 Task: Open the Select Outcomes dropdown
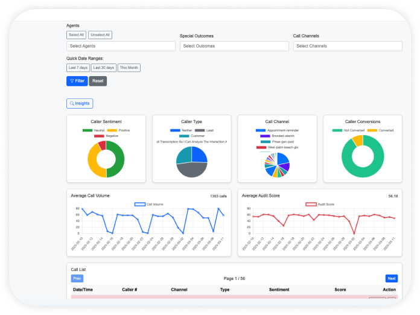[234, 46]
